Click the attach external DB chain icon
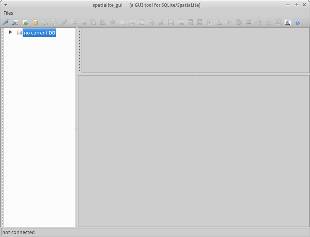310x237 pixels. point(83,22)
